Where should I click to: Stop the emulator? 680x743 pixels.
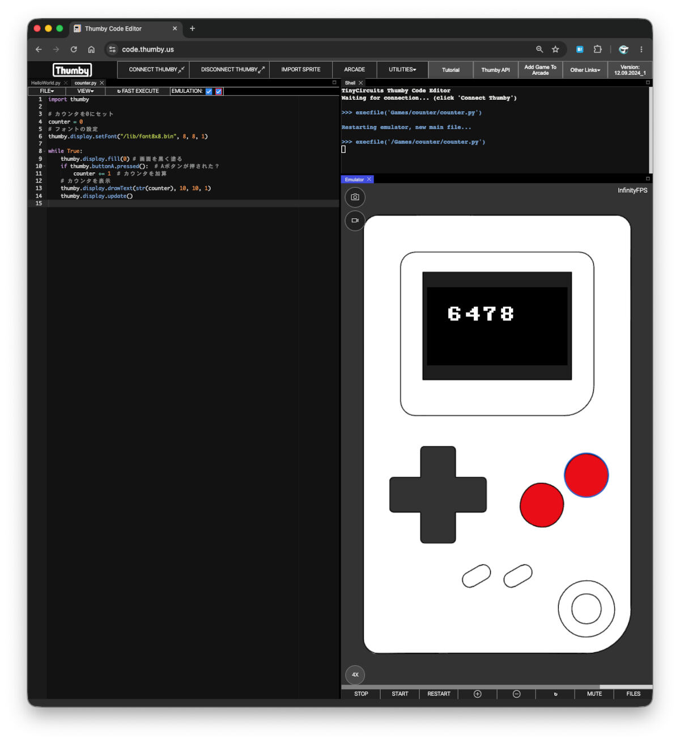click(x=361, y=694)
